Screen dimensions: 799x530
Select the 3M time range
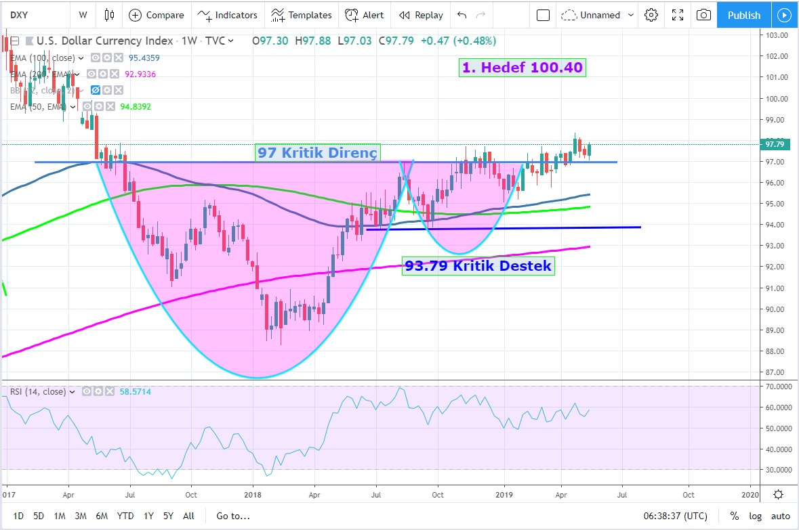coord(81,516)
